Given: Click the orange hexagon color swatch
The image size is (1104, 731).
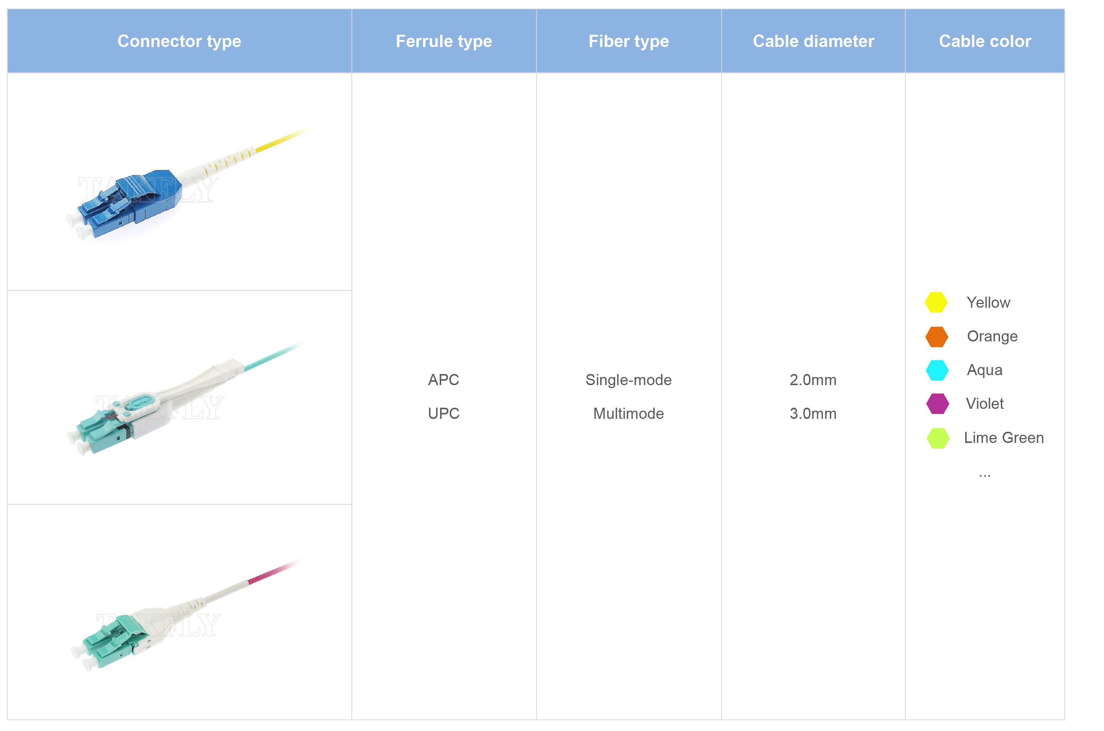Looking at the screenshot, I should click(936, 337).
